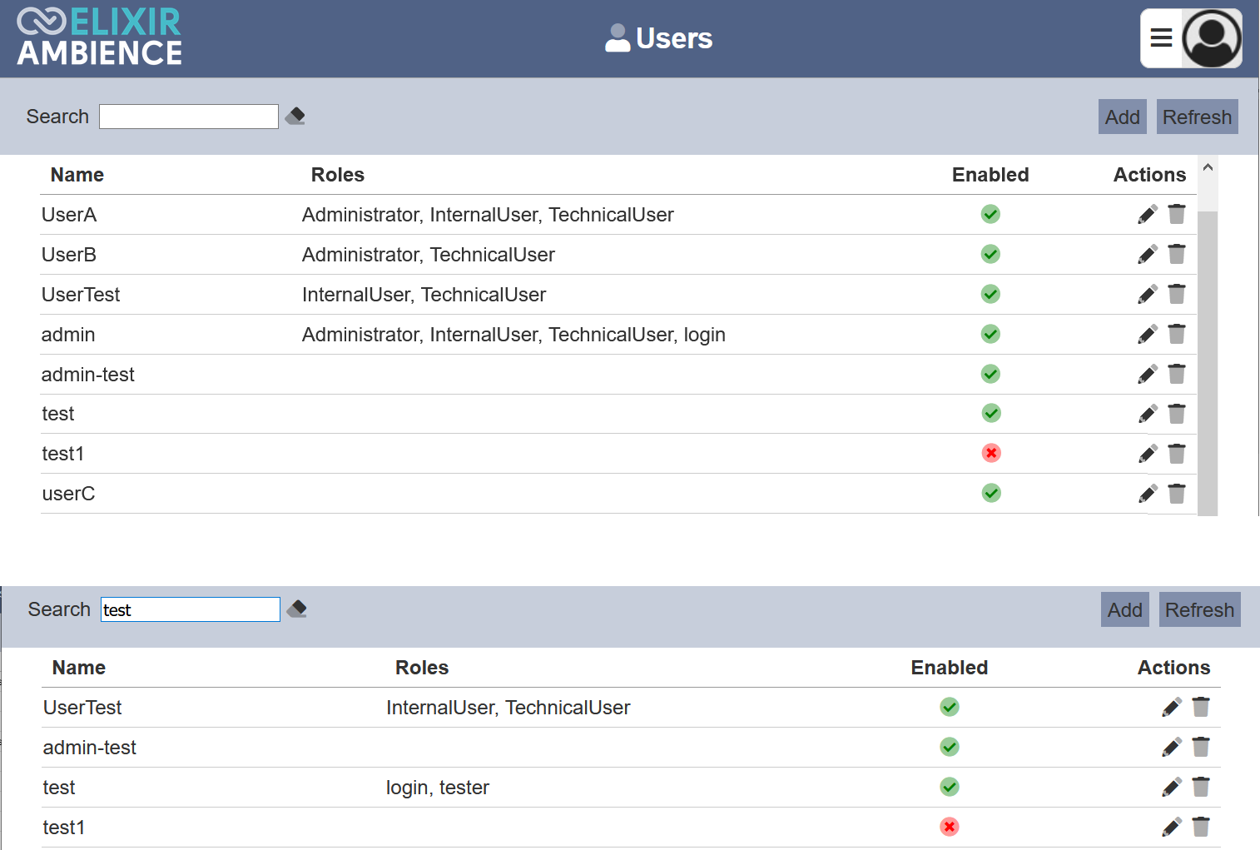
Task: Delete UserB using the trash icon
Action: (1177, 254)
